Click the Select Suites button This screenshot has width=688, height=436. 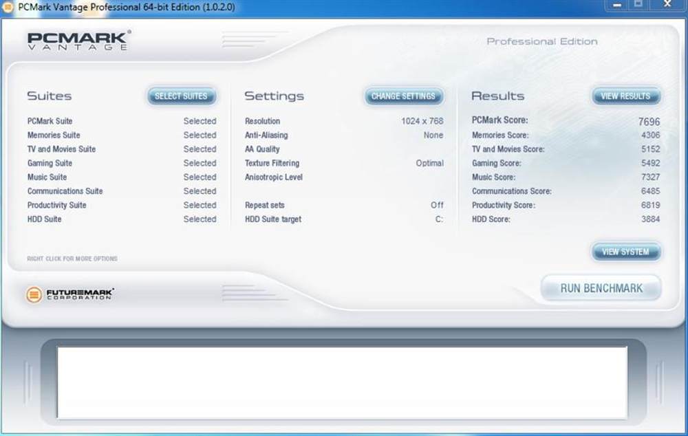181,96
